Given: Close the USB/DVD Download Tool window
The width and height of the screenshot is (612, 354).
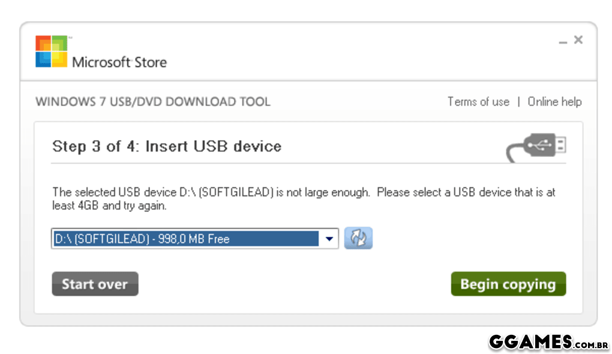Looking at the screenshot, I should pos(578,40).
